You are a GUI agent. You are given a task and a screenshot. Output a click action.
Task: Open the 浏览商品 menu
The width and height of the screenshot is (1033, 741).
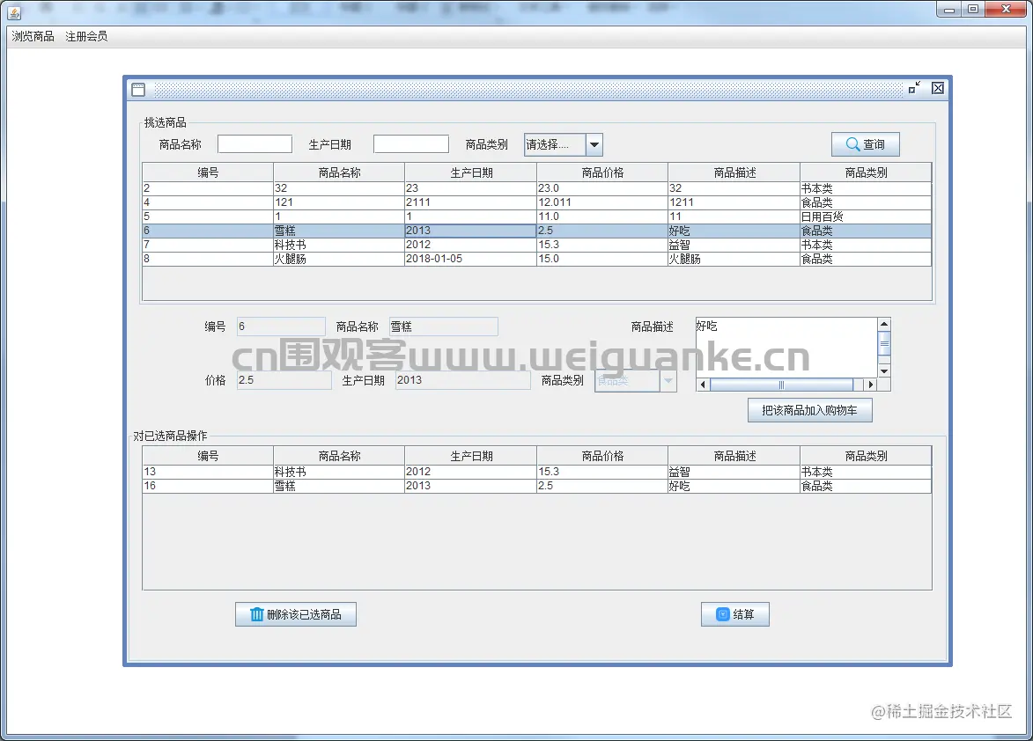coord(33,36)
